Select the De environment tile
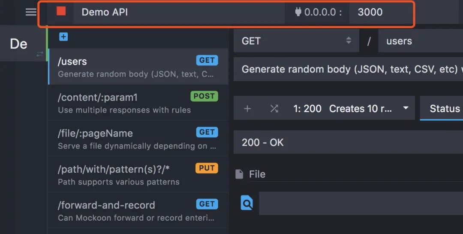Viewport: 463px width, 234px height. (x=22, y=43)
